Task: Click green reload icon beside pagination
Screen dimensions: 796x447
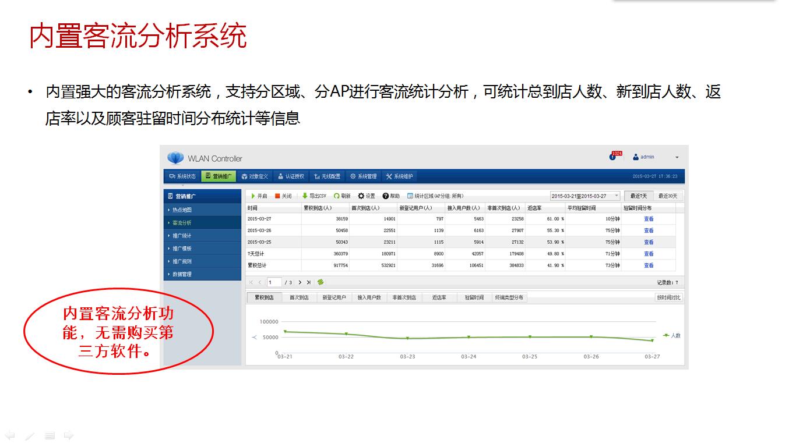Action: tap(320, 282)
